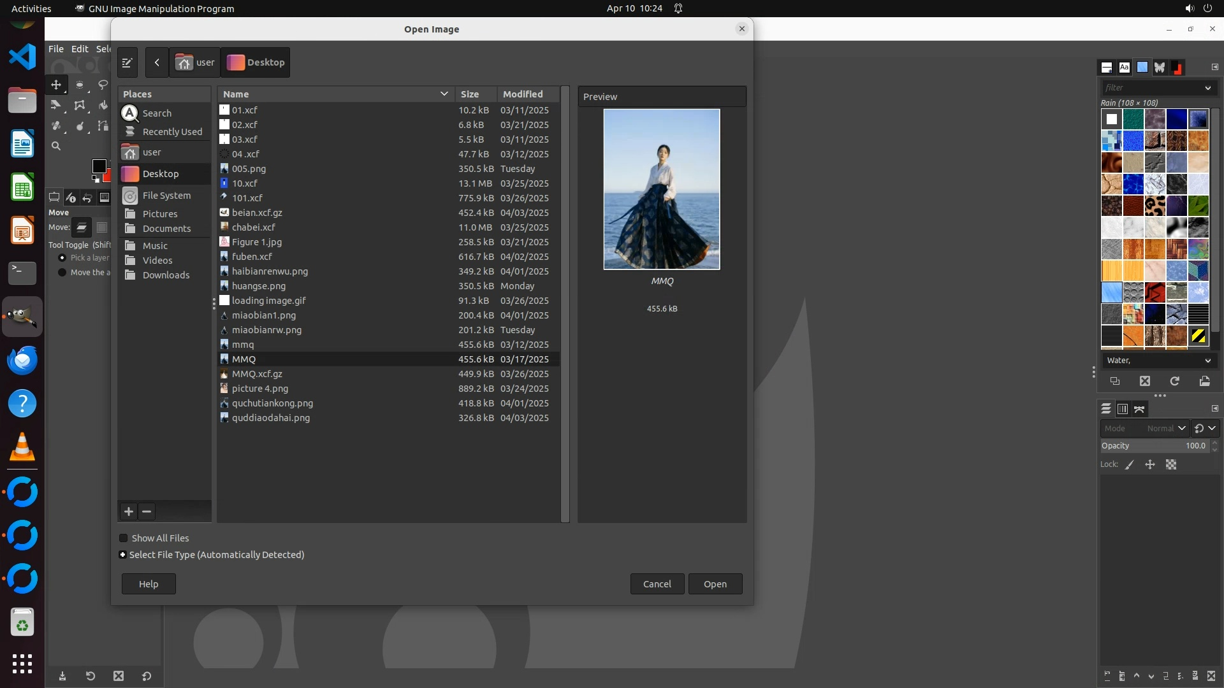Image resolution: width=1224 pixels, height=688 pixels.
Task: Click the refresh patterns icon
Action: click(x=1174, y=381)
